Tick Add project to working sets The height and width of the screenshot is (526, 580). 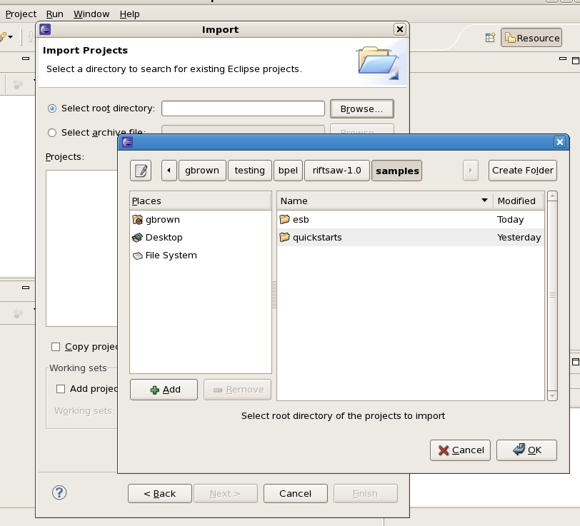(61, 389)
